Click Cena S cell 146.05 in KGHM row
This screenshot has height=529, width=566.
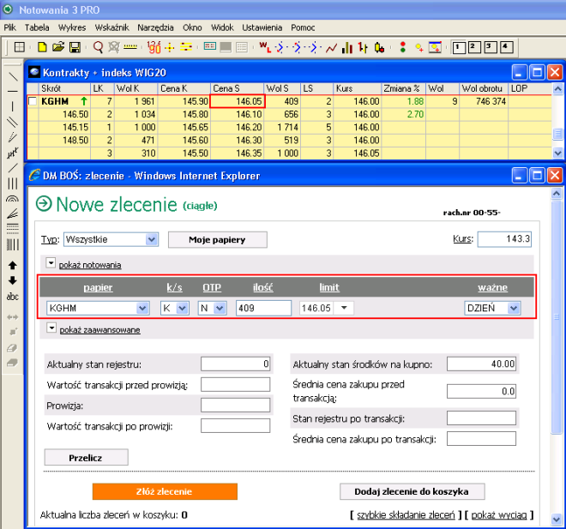[x=238, y=101]
